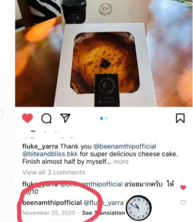The image size is (193, 222).
Task: See Translation of the comments
Action: pos(104,213)
